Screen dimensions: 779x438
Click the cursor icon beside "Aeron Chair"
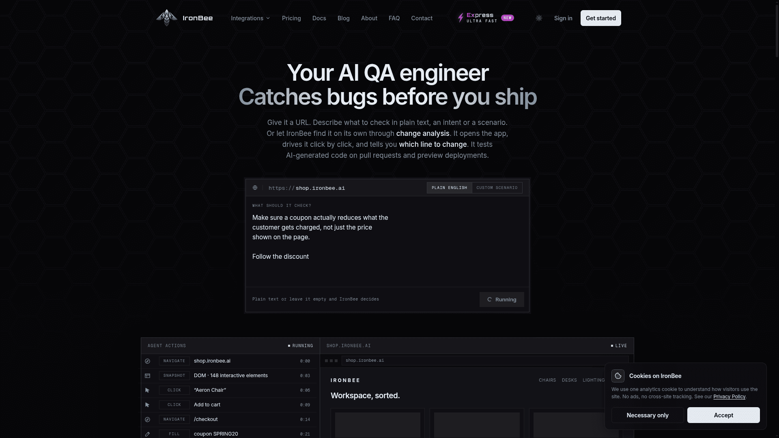coord(148,390)
